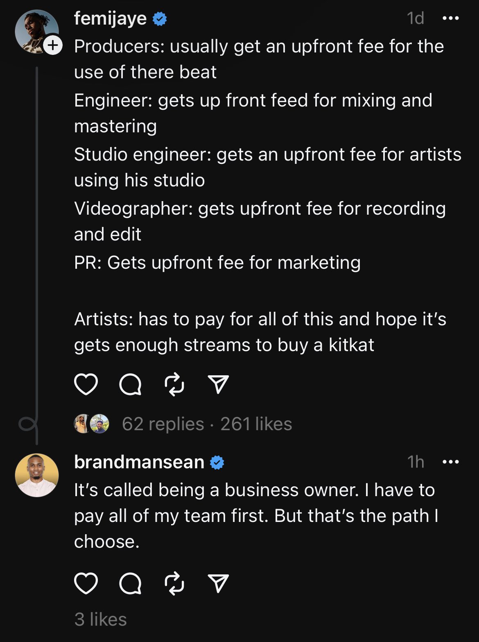Like brandmansean's reply with the heart icon

[86, 583]
